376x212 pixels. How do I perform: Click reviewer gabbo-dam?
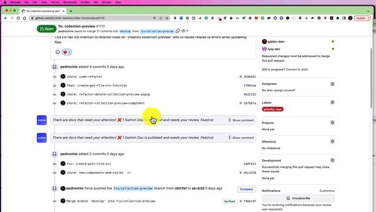pyautogui.click(x=276, y=41)
